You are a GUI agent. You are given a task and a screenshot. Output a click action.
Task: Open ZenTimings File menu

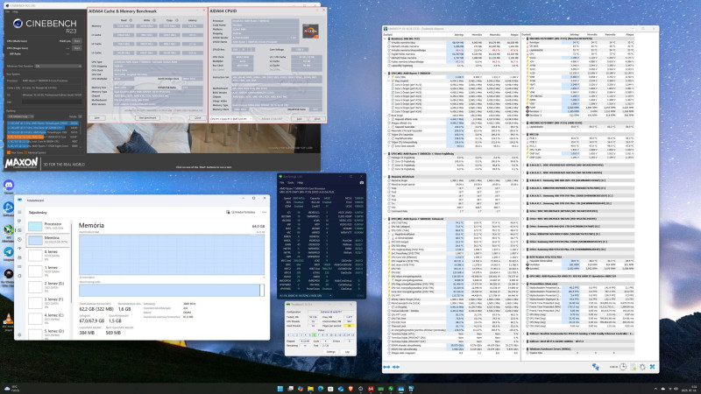(x=281, y=183)
